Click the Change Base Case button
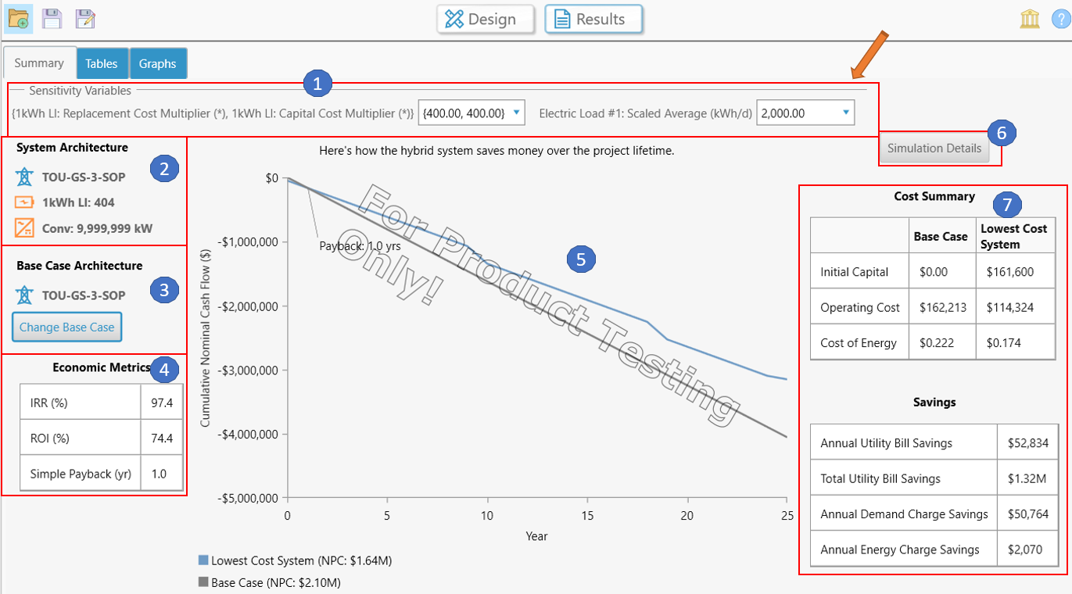1072x594 pixels. coord(67,327)
